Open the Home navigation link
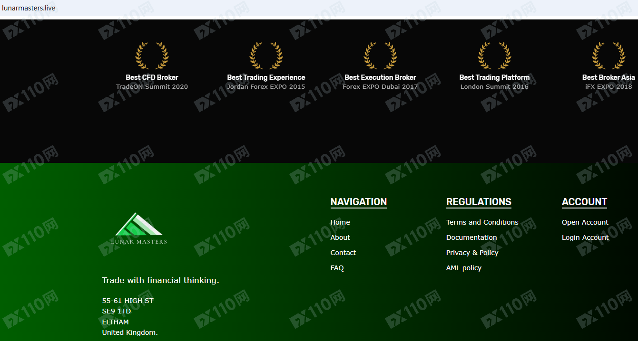Viewport: 638px width, 341px height. click(340, 222)
